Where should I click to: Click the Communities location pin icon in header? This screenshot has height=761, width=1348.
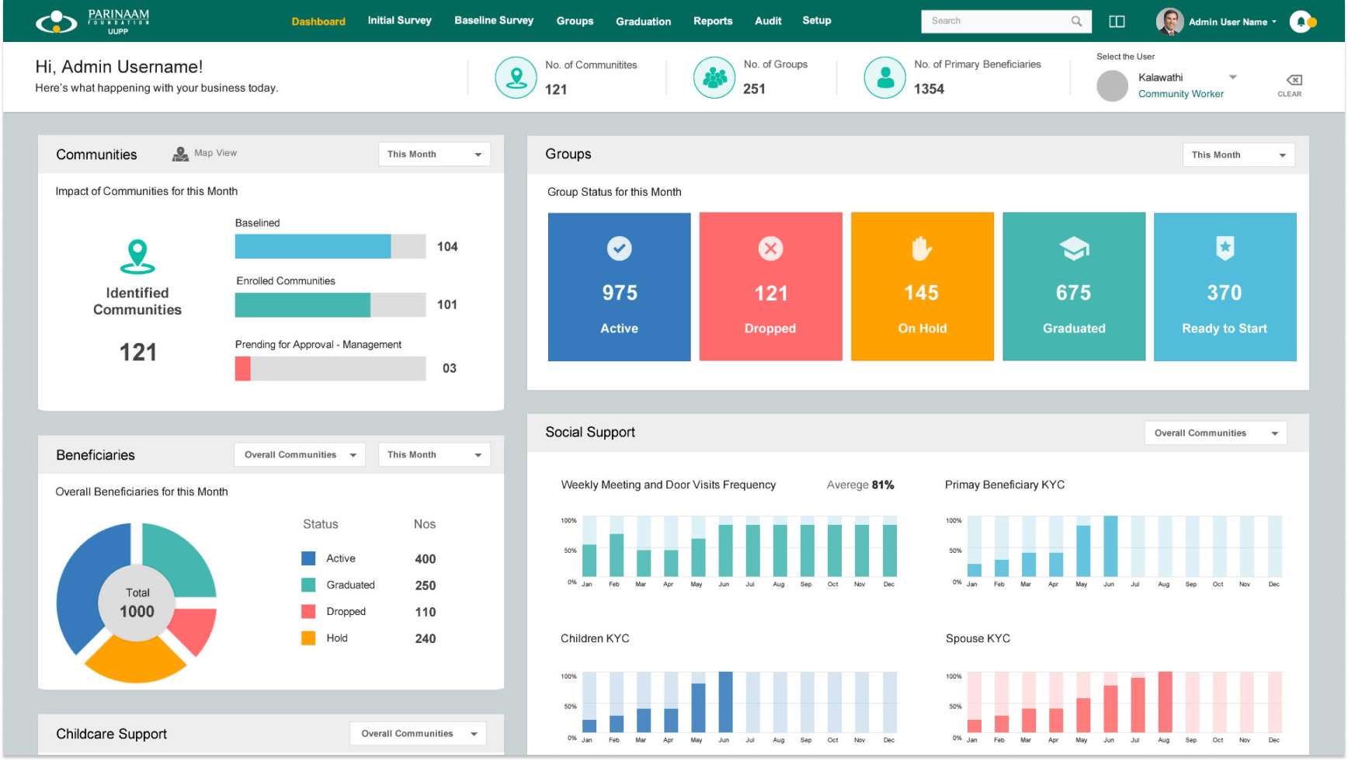(516, 78)
